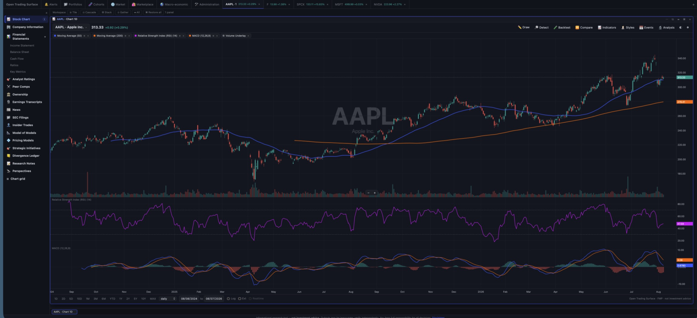Image resolution: width=697 pixels, height=318 pixels.
Task: Open settings for Moving Average (50)
Action: tap(84, 36)
